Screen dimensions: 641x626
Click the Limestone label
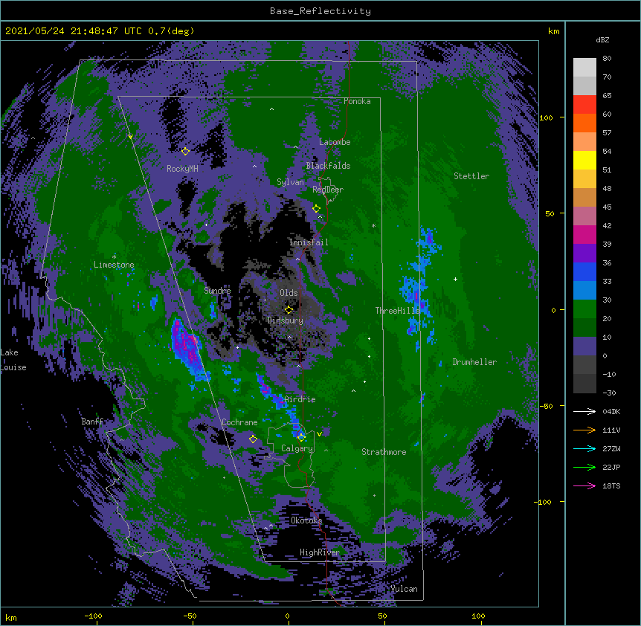click(114, 265)
